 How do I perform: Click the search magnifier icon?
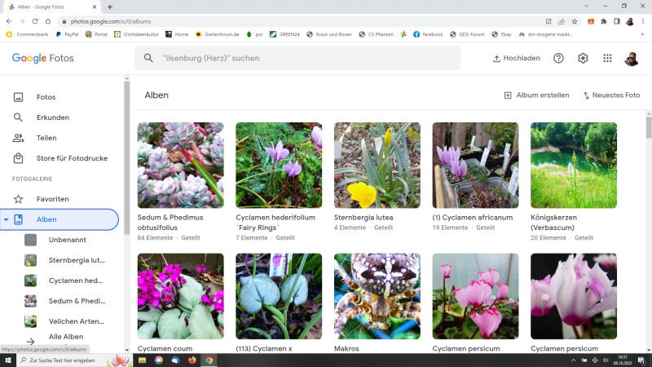148,59
